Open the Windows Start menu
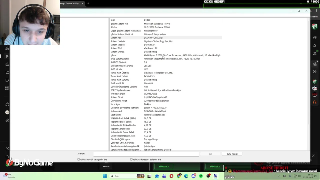Screen dimensions: 320x180 pos(105,176)
